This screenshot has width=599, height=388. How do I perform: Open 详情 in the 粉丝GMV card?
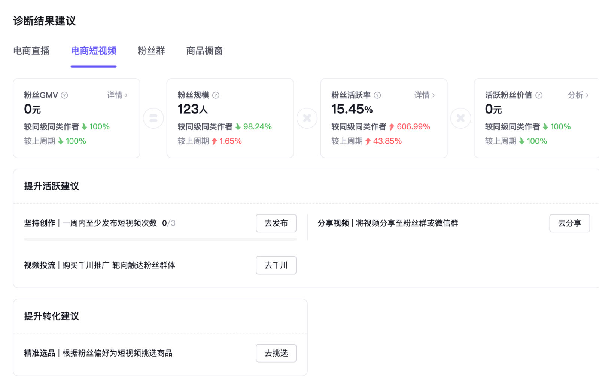coord(117,95)
